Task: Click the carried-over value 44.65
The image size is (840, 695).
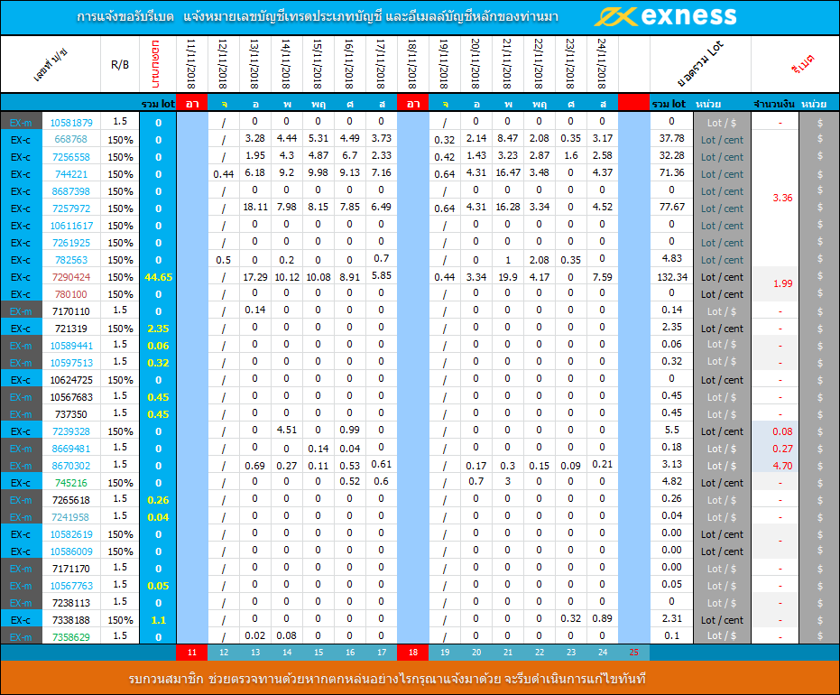Action: [x=158, y=277]
